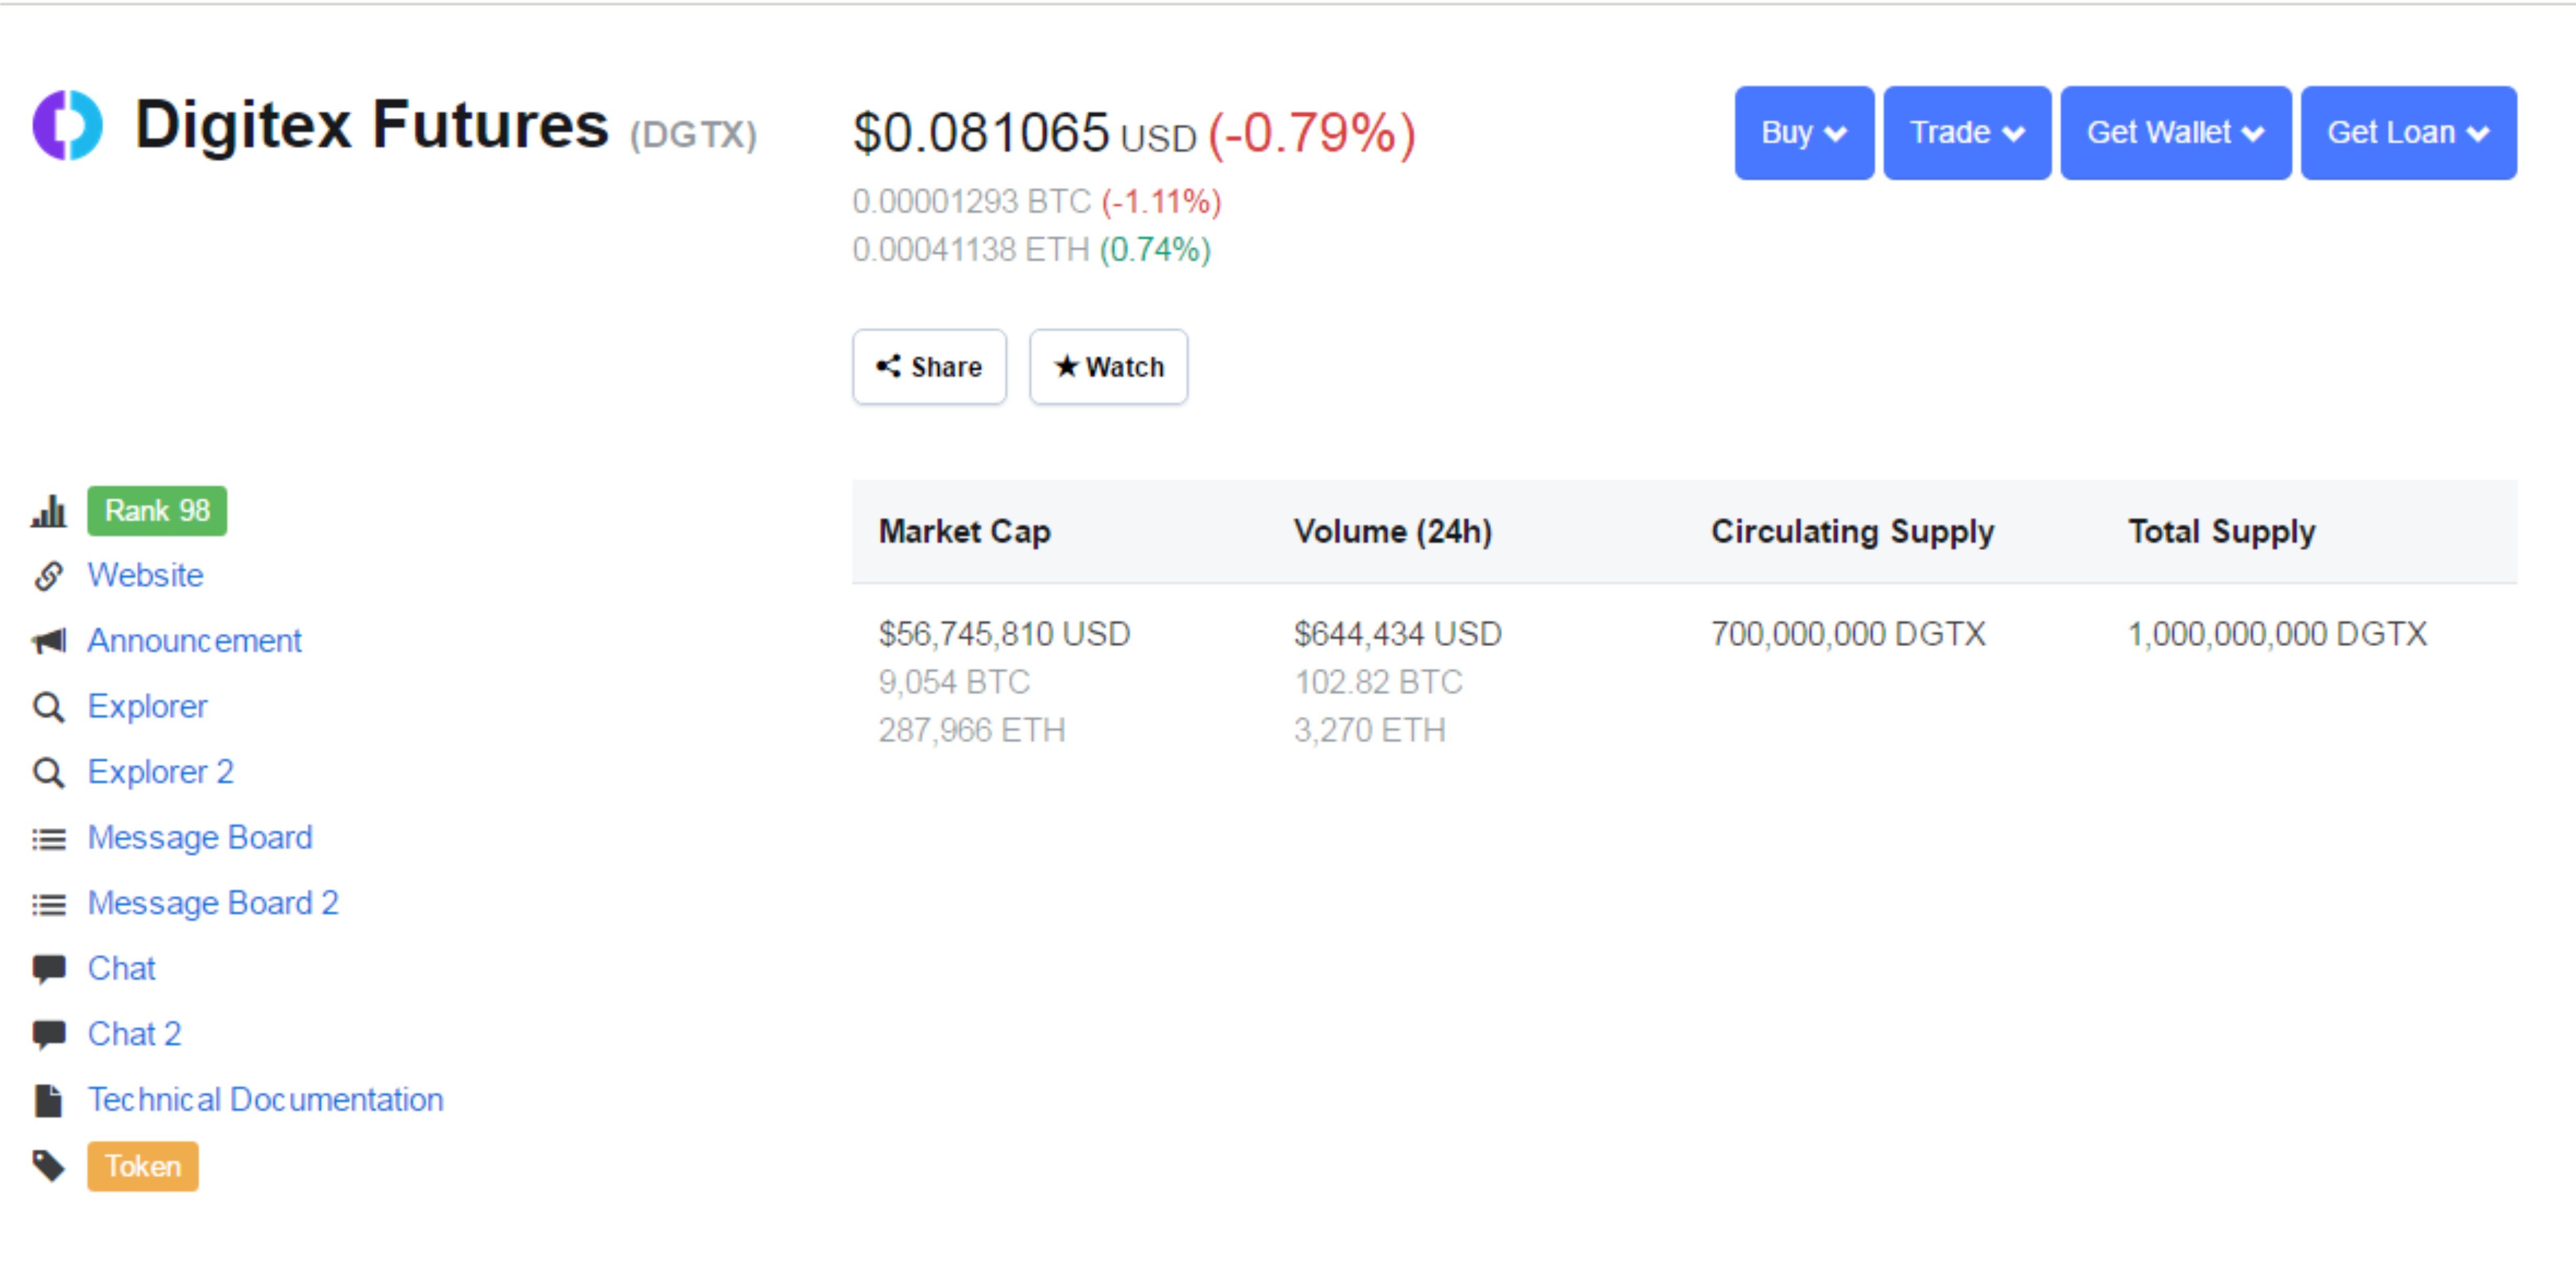Click the magnifier icon beside Explorer 2

(48, 773)
